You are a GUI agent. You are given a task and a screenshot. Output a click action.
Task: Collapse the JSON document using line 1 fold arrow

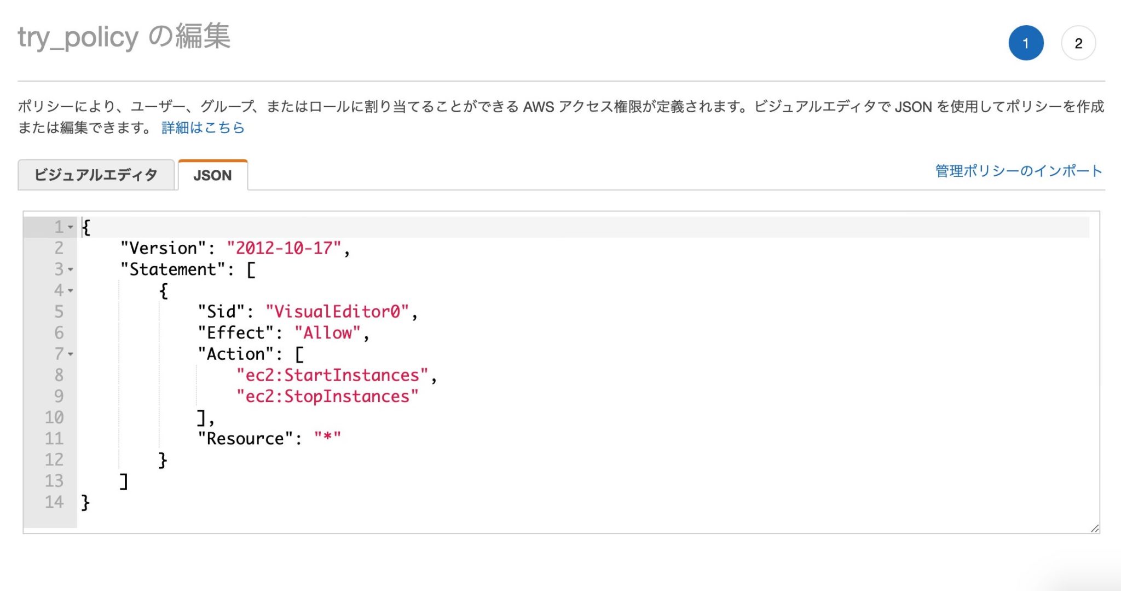point(70,227)
